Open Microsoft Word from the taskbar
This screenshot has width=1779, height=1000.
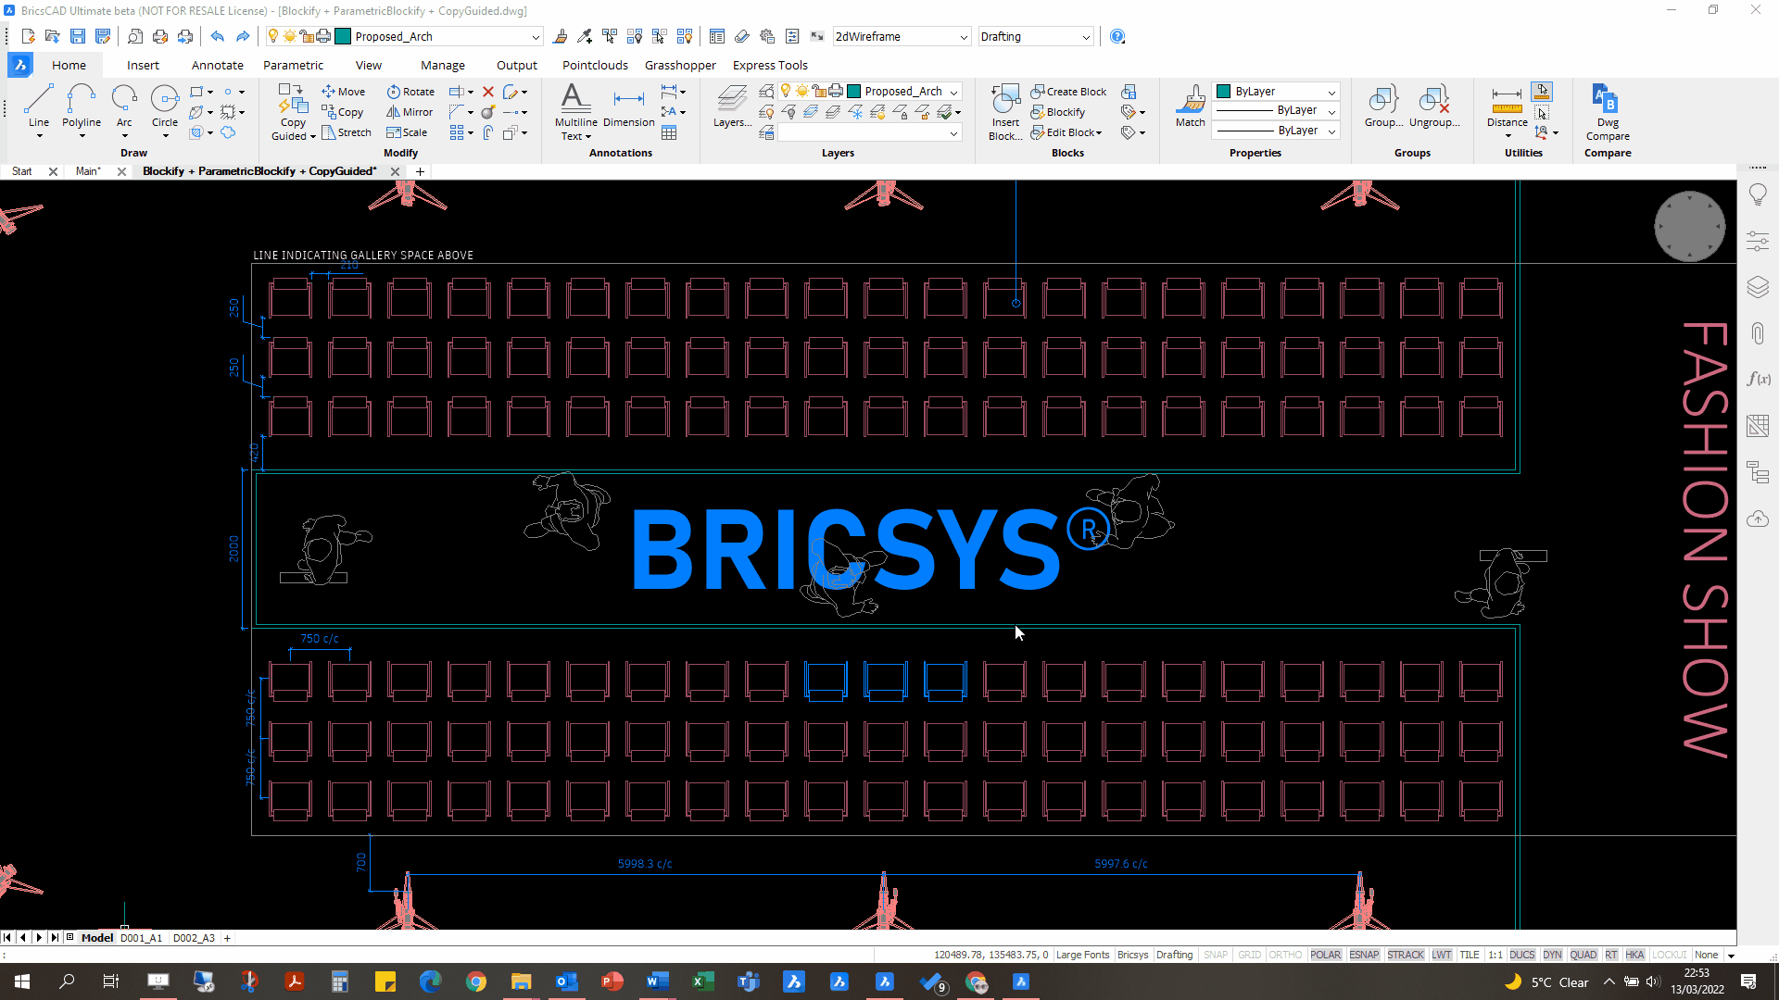point(657,981)
